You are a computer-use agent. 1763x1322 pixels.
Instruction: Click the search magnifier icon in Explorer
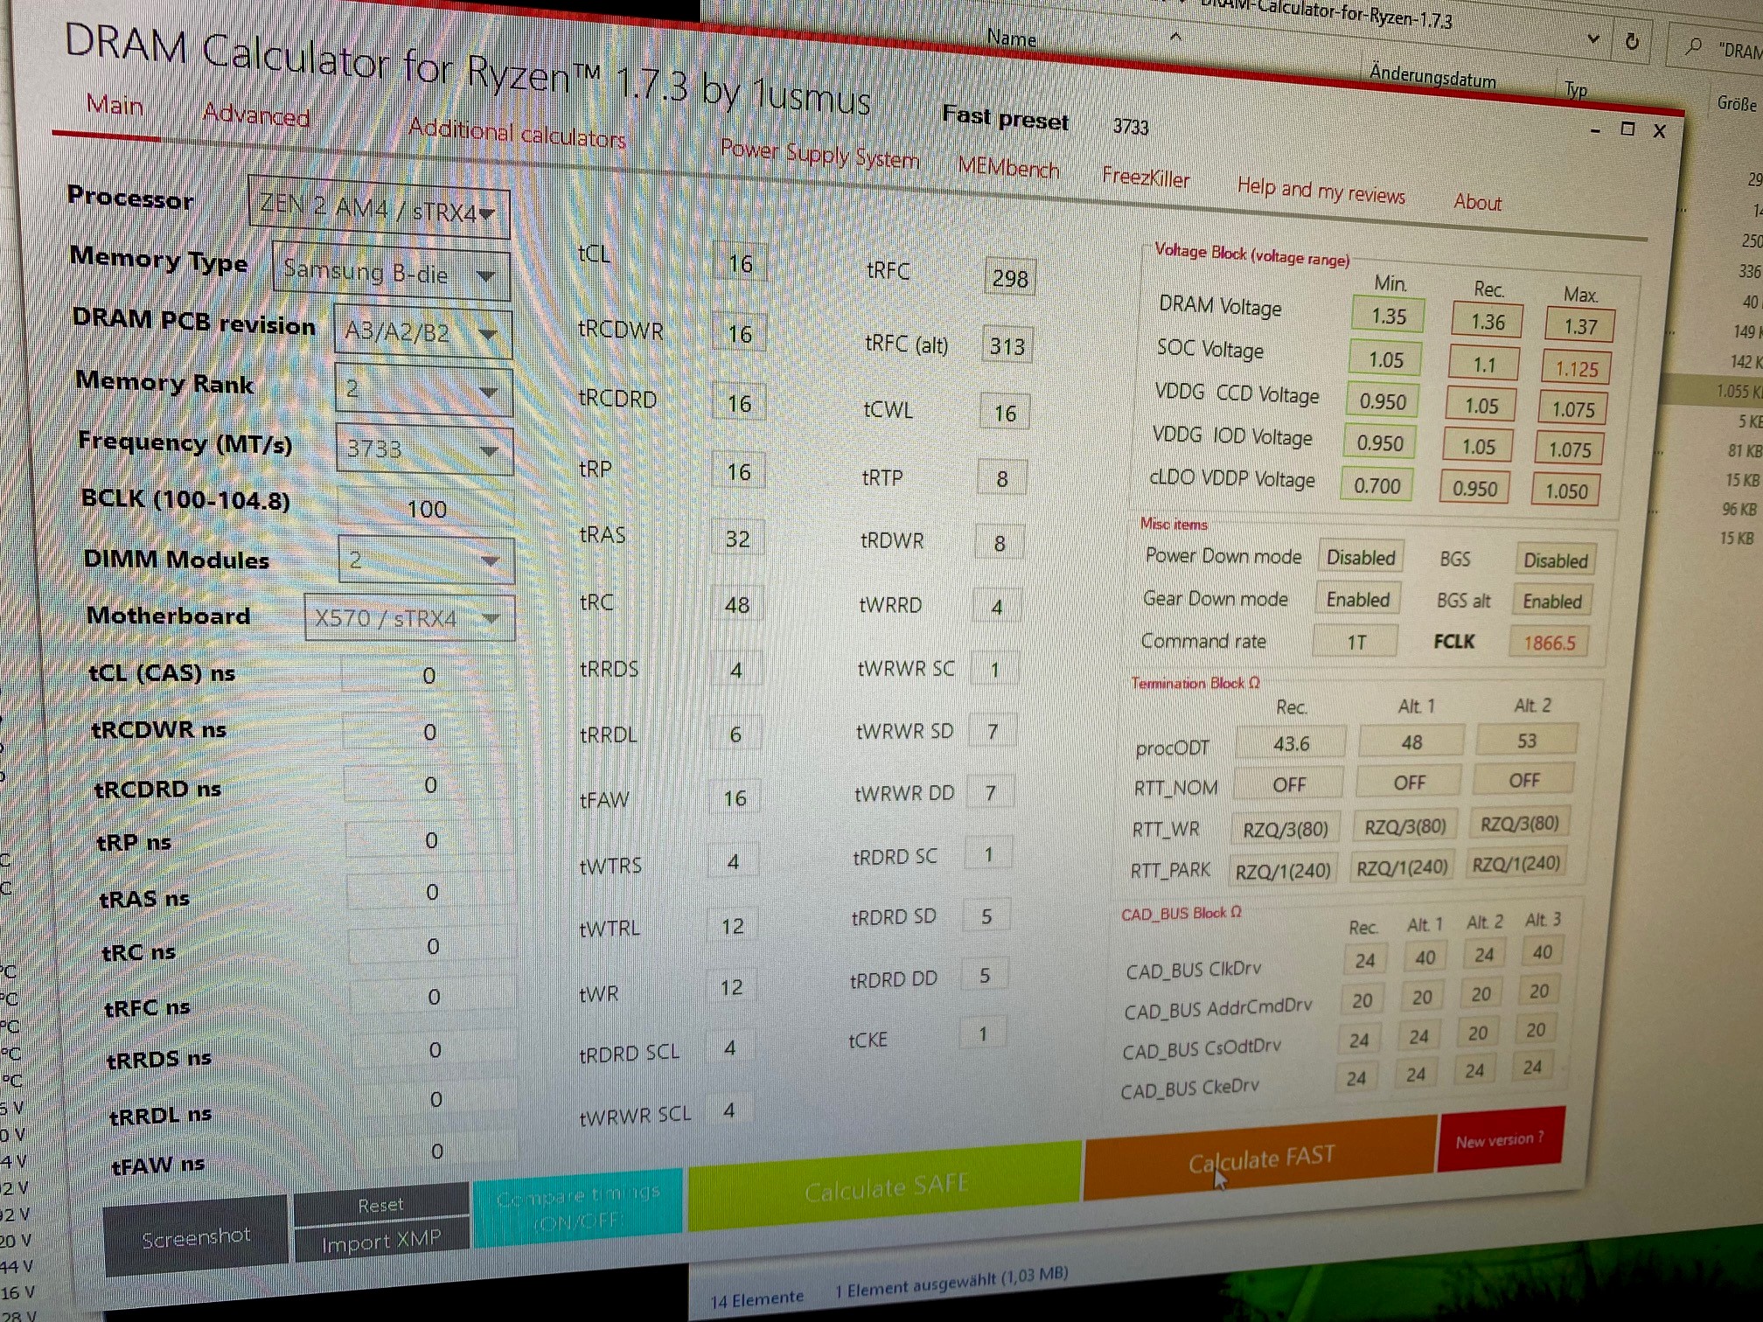(1694, 45)
